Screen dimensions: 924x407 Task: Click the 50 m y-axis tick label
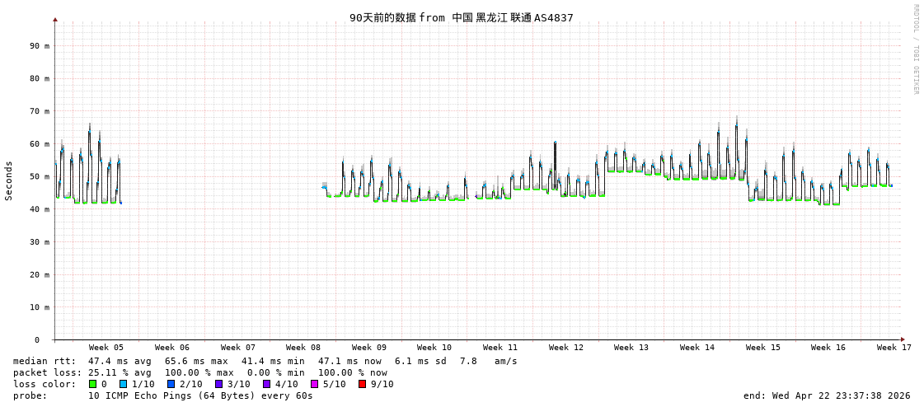coord(40,176)
